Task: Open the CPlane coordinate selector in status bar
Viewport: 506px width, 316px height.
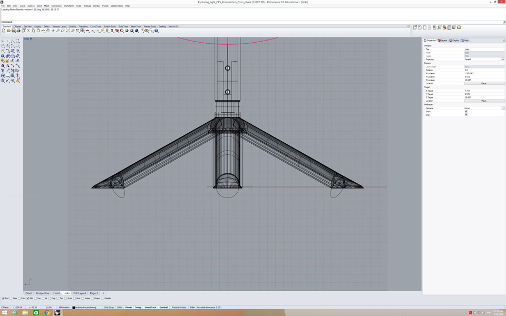Action: click(5, 307)
